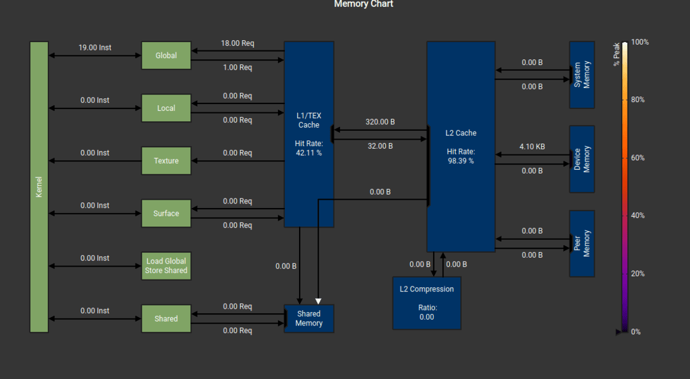
Task: Click the 0% marker arrow on color scale
Action: [618, 332]
